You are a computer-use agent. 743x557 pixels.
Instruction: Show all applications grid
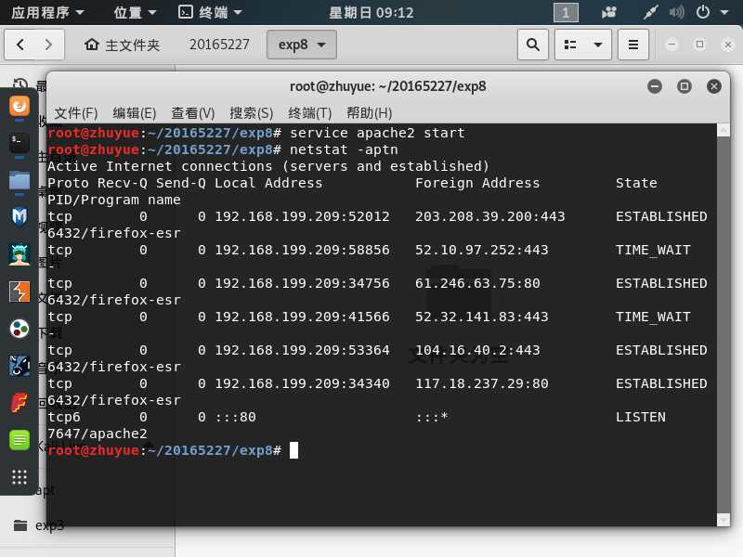click(20, 477)
